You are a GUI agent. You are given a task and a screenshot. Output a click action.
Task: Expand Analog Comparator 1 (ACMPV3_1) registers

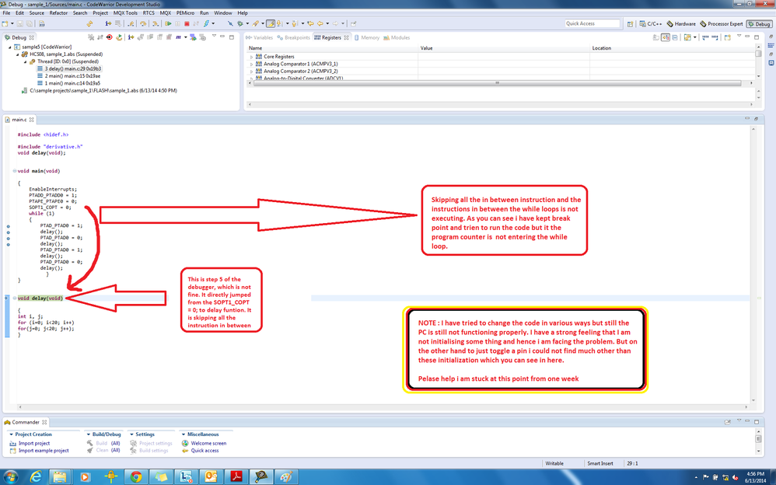click(x=251, y=65)
